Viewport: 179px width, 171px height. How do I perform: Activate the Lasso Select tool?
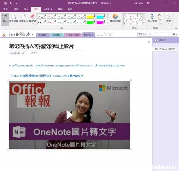click(x=14, y=18)
